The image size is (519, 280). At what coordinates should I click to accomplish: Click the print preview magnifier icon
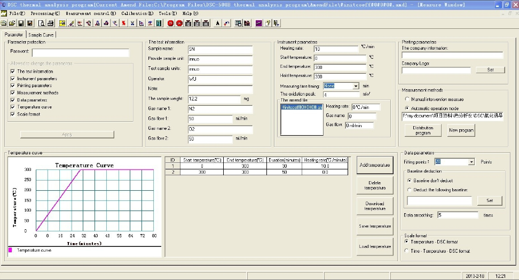pyautogui.click(x=42, y=23)
